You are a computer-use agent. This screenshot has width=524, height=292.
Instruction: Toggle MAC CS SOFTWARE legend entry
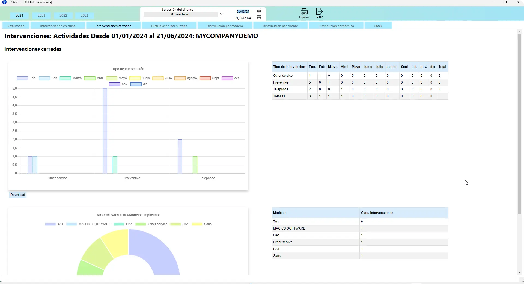tap(88, 224)
